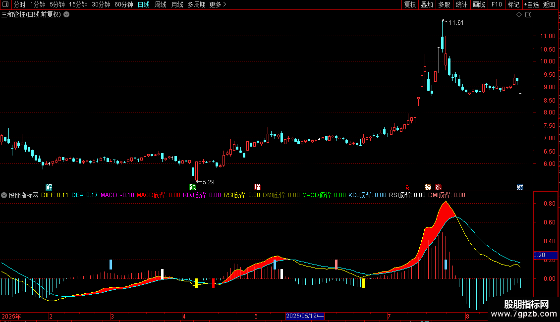The image size is (560, 322).
Task: Click the 5.29 low price label
Action: click(209, 182)
